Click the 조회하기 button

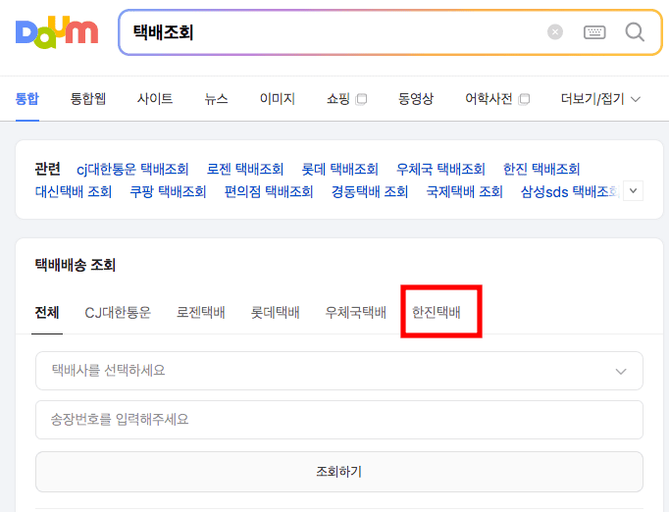tap(339, 472)
